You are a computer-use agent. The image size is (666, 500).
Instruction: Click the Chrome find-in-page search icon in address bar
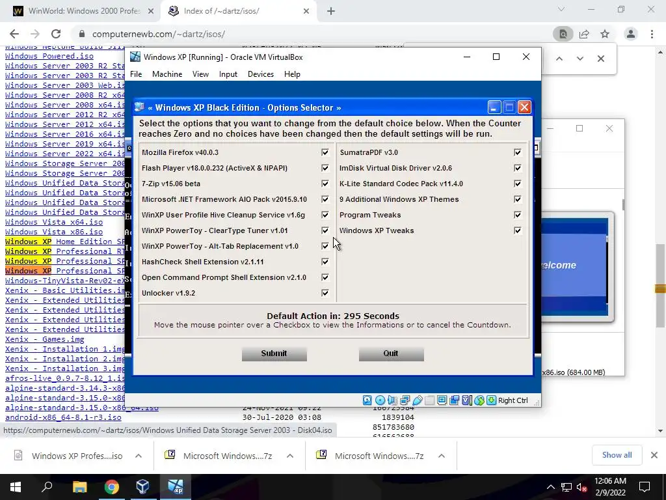click(563, 34)
